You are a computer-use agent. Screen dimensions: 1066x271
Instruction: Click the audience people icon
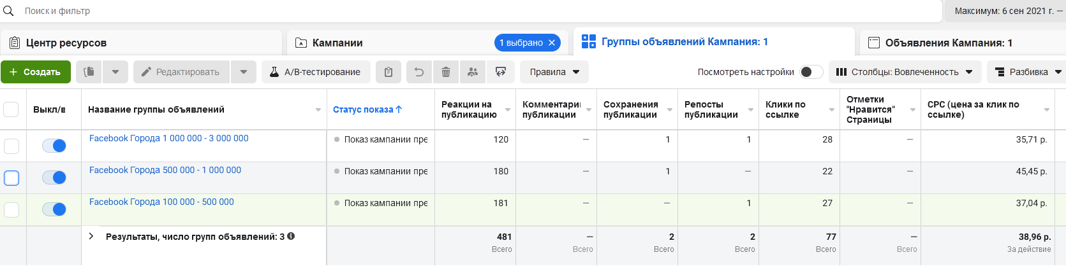point(473,72)
